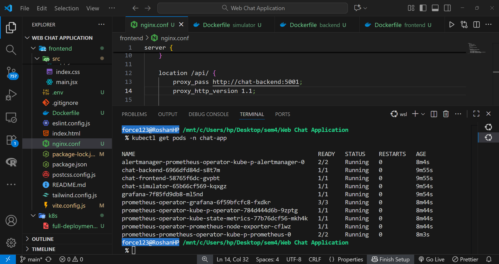Click the Web Chat Application search box
499x264 pixels.
(252, 8)
